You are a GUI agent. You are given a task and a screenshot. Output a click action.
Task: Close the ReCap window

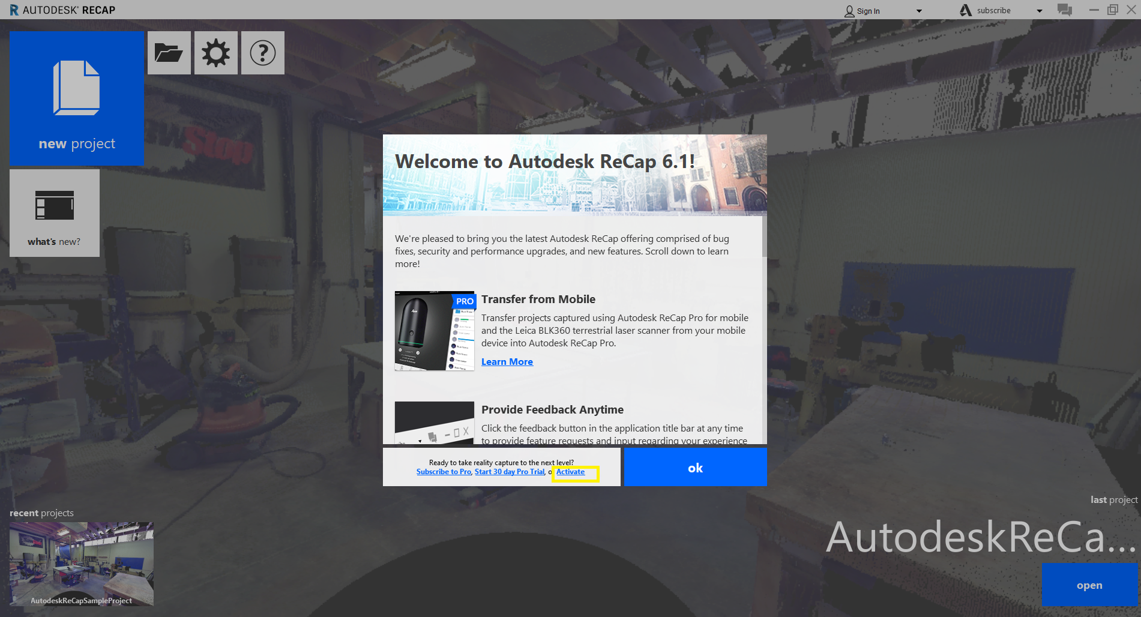pyautogui.click(x=1131, y=10)
